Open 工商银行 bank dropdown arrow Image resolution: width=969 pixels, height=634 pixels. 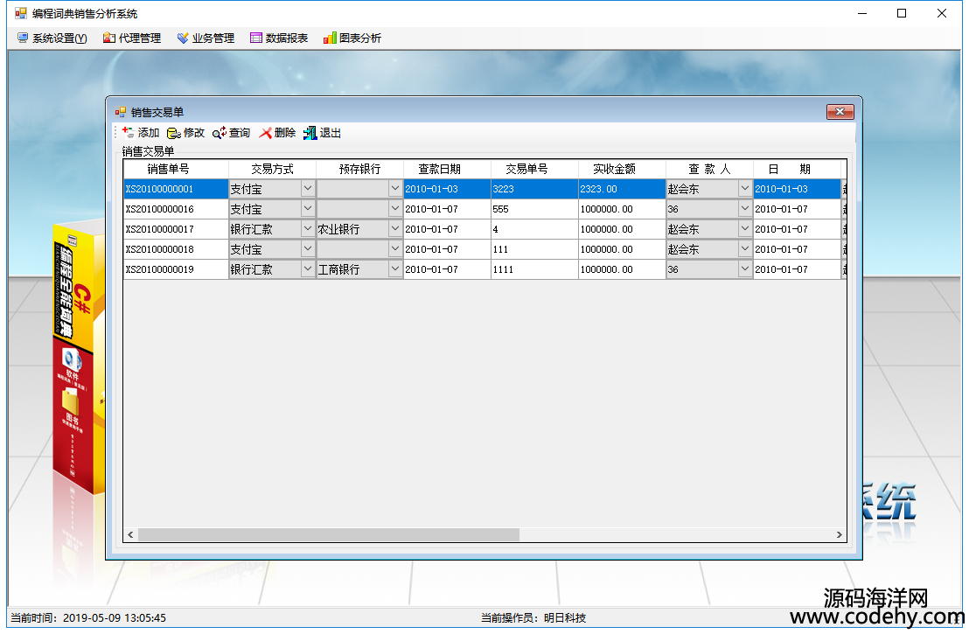click(x=394, y=269)
